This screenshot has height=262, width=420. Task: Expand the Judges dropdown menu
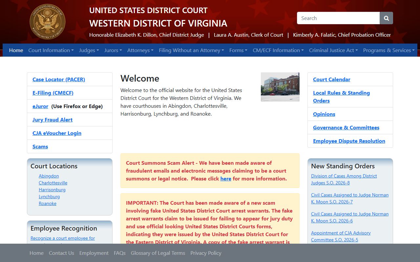[x=89, y=50]
